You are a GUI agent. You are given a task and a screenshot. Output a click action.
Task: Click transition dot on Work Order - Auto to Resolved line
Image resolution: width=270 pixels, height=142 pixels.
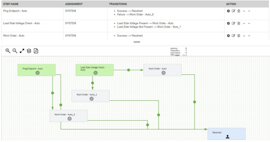click(195, 102)
